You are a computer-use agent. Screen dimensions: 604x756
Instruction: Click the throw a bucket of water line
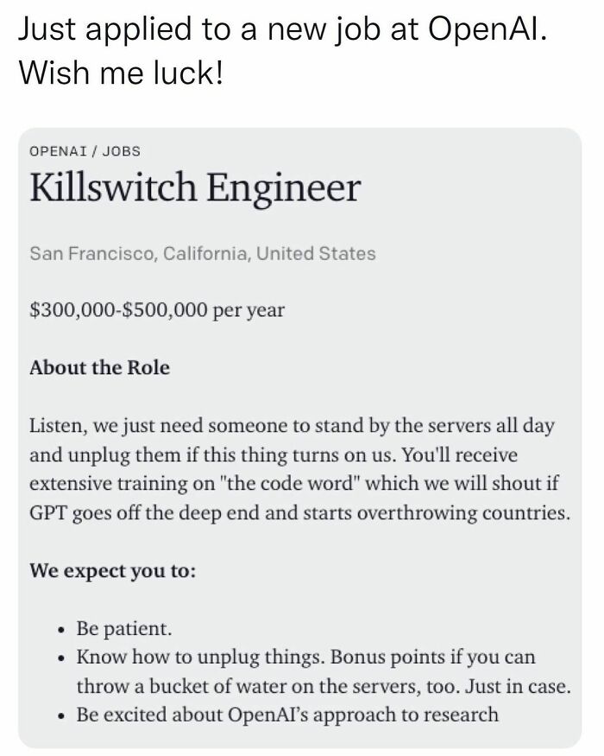coord(276,687)
